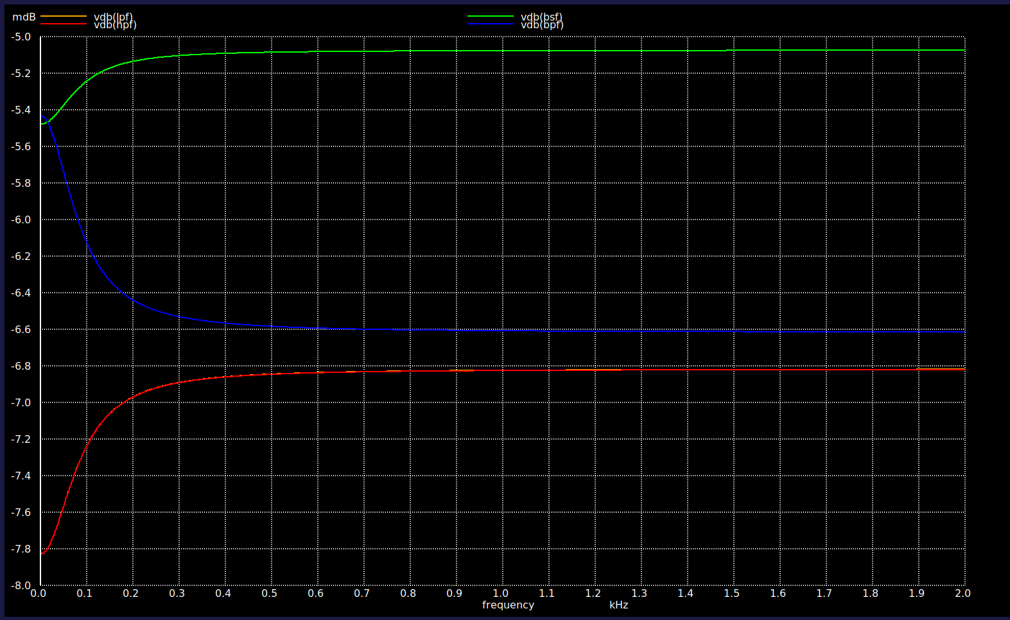This screenshot has height=620, width=1010.
Task: Click the -6.6 tick on y-axis
Action: (x=21, y=329)
